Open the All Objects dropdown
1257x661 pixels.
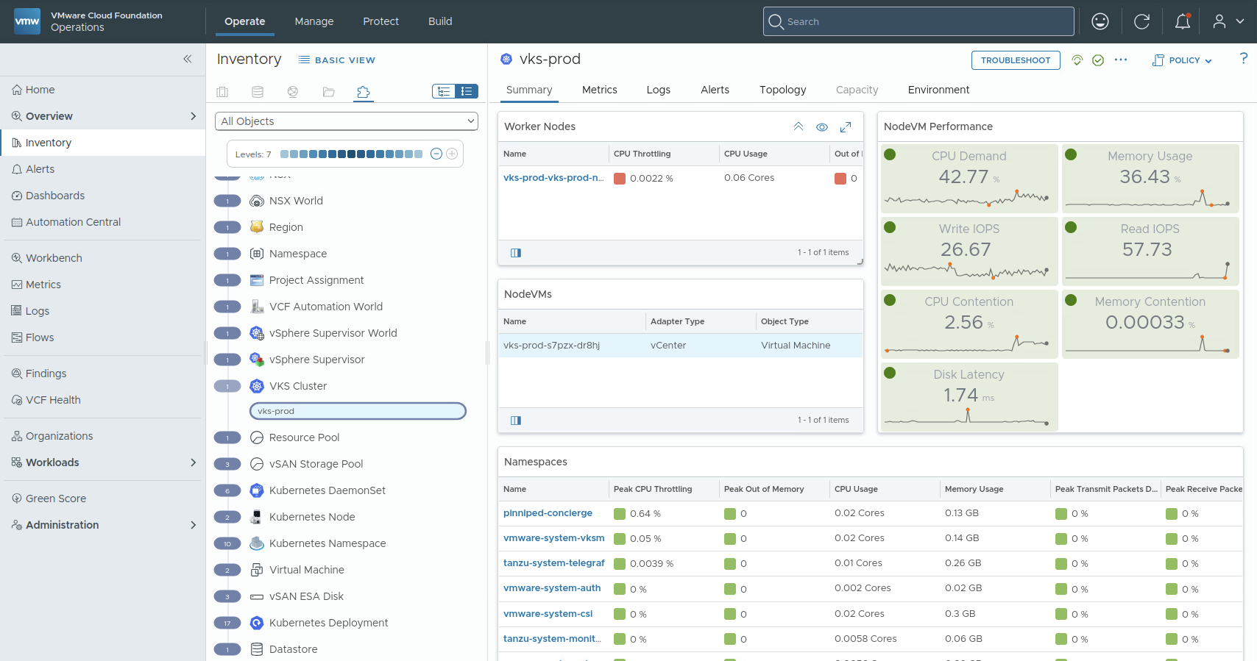(x=347, y=121)
